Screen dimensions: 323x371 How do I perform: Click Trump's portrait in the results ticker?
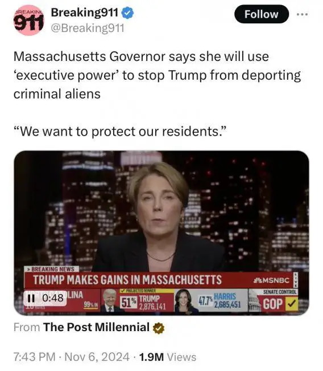[x=110, y=300]
